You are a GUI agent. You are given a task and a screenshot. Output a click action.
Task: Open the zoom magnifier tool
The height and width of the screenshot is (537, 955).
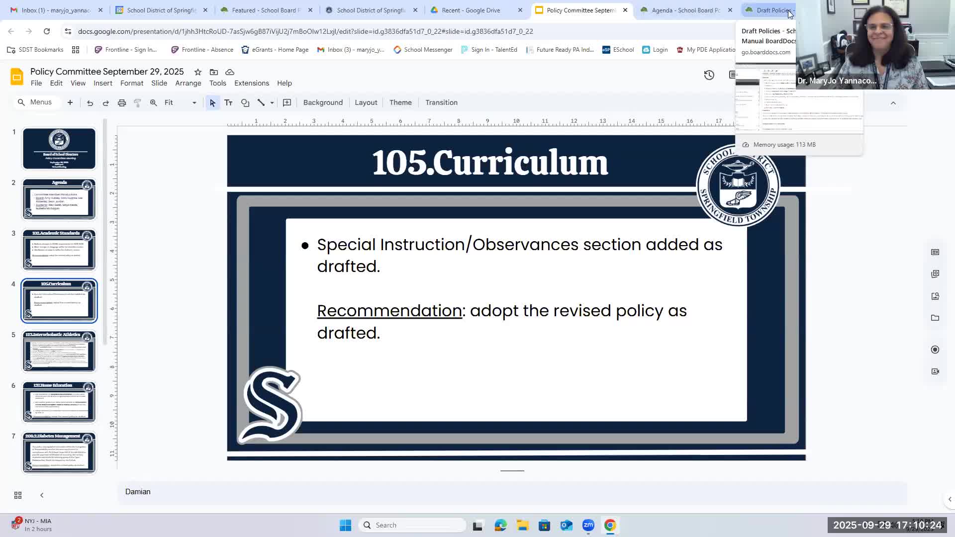[x=154, y=103]
